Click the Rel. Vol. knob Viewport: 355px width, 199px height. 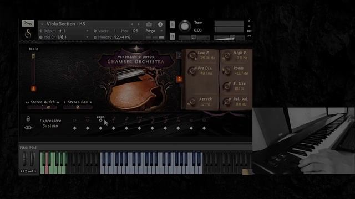[227, 102]
